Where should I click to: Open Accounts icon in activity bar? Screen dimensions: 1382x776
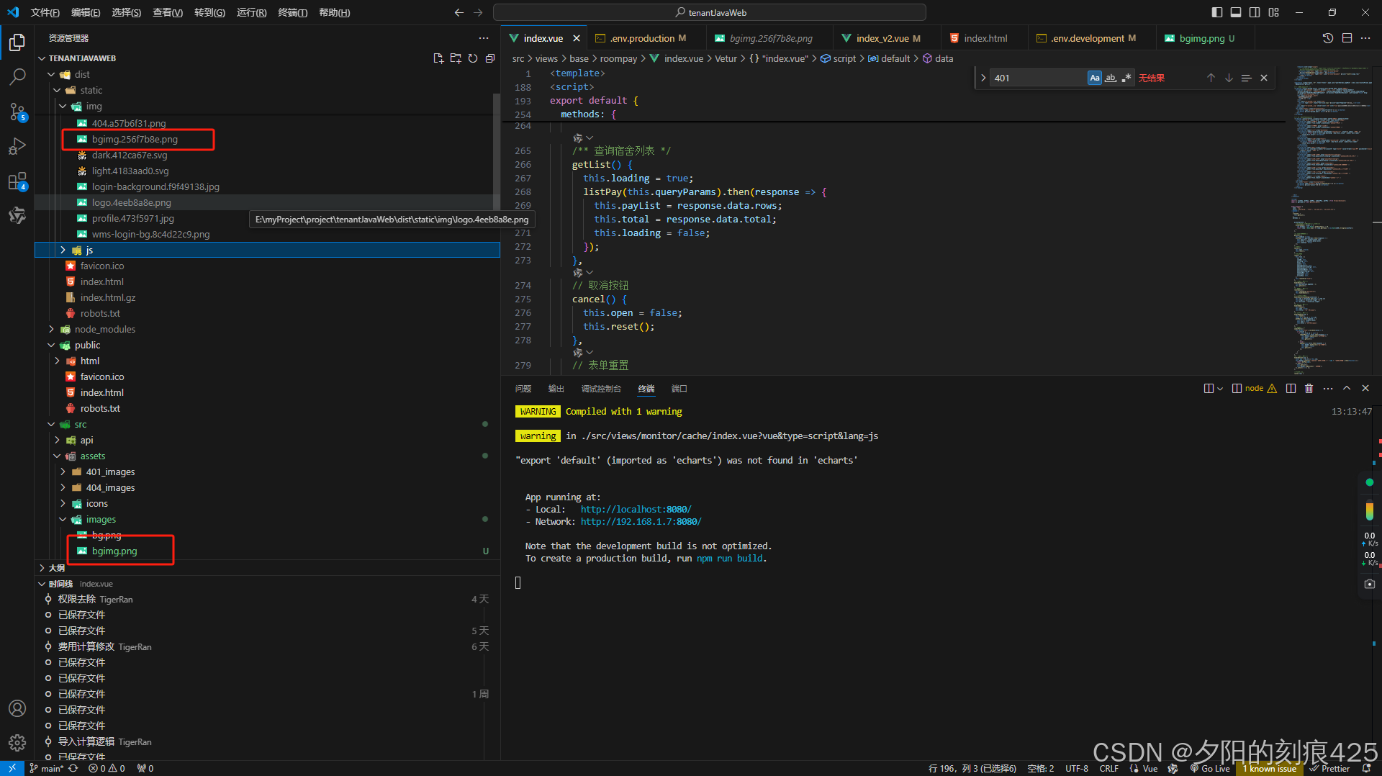coord(17,708)
